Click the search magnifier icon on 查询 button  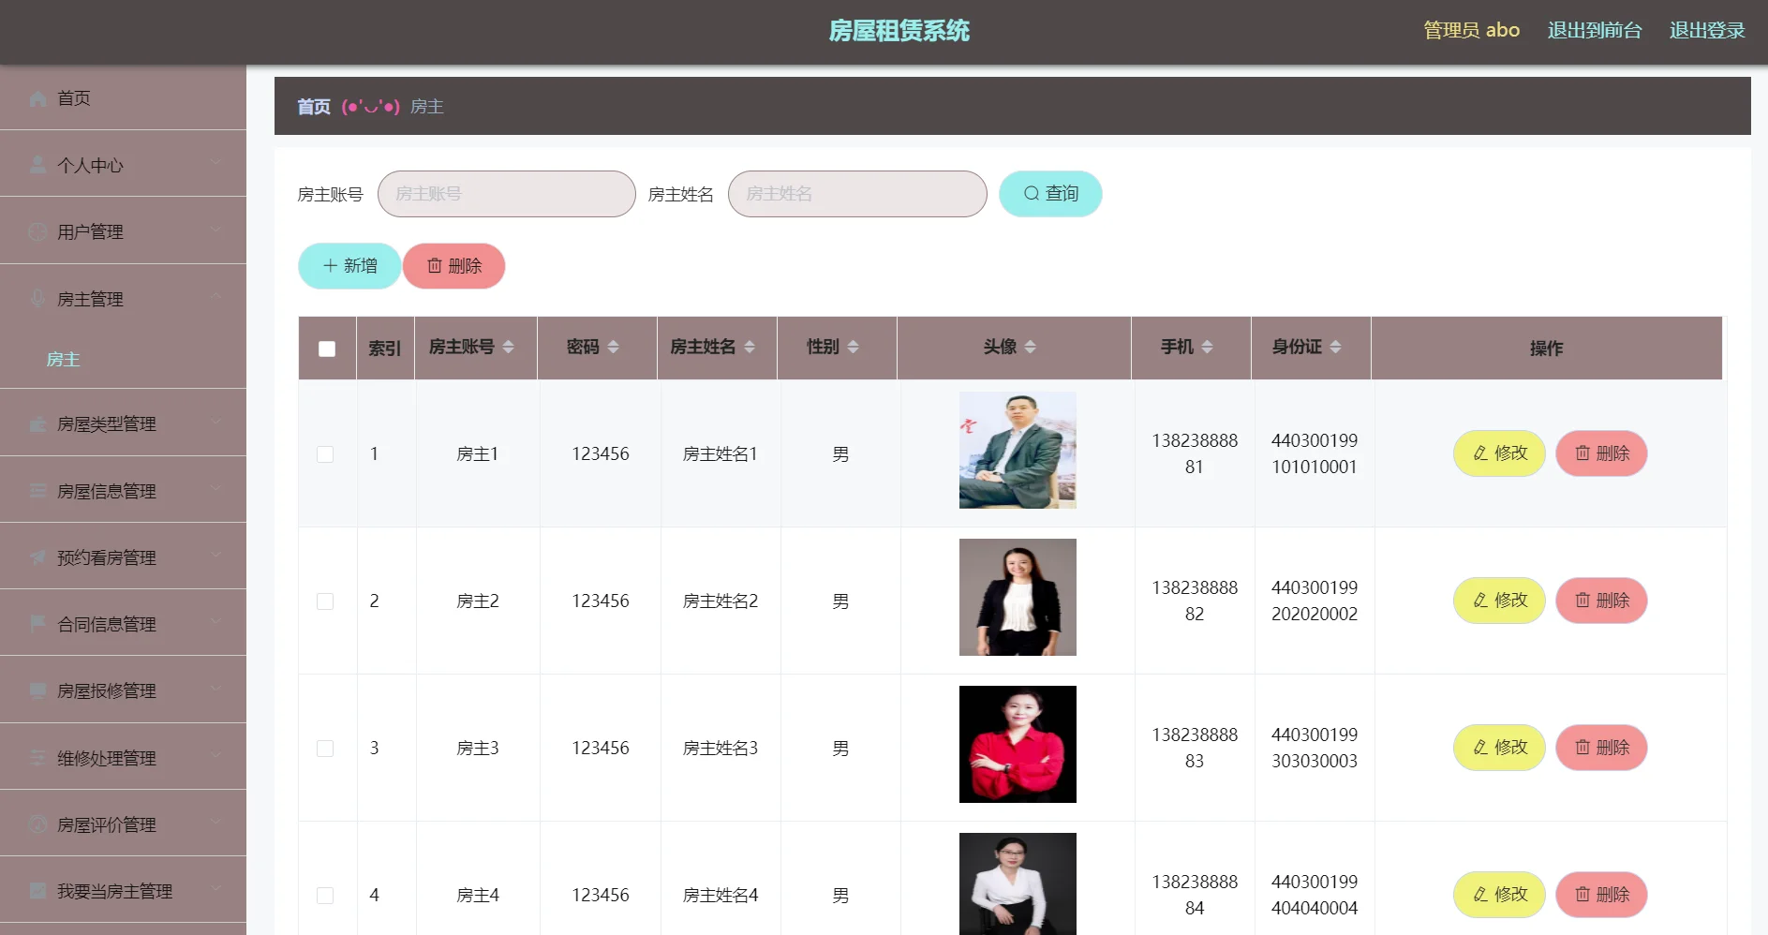coord(1030,194)
